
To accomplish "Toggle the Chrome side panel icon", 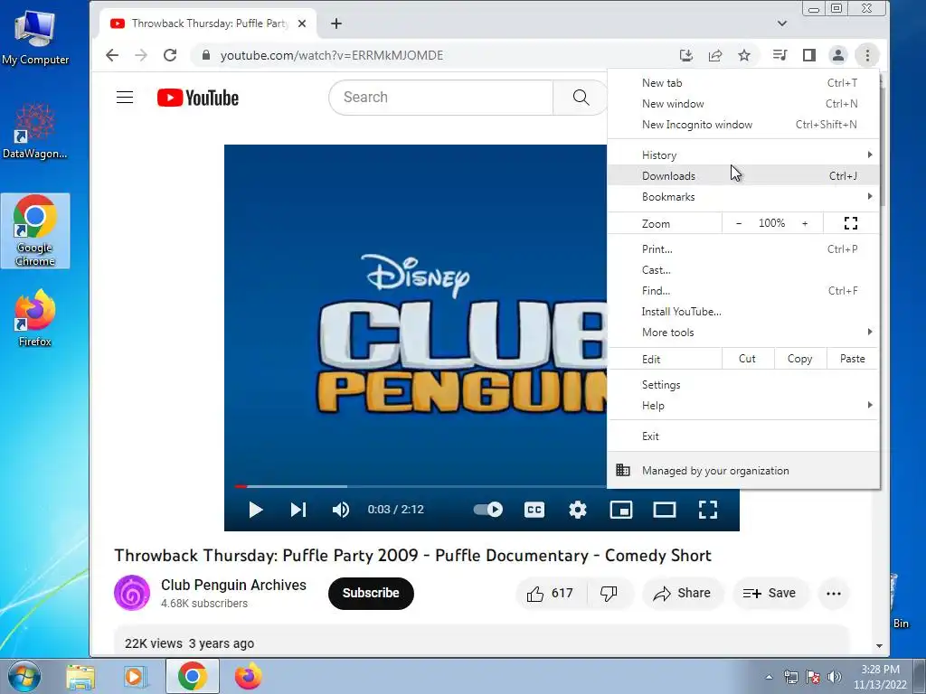I will 809,55.
